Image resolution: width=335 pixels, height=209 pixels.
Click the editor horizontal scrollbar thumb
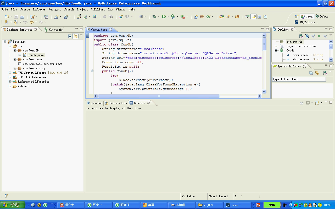(159, 96)
